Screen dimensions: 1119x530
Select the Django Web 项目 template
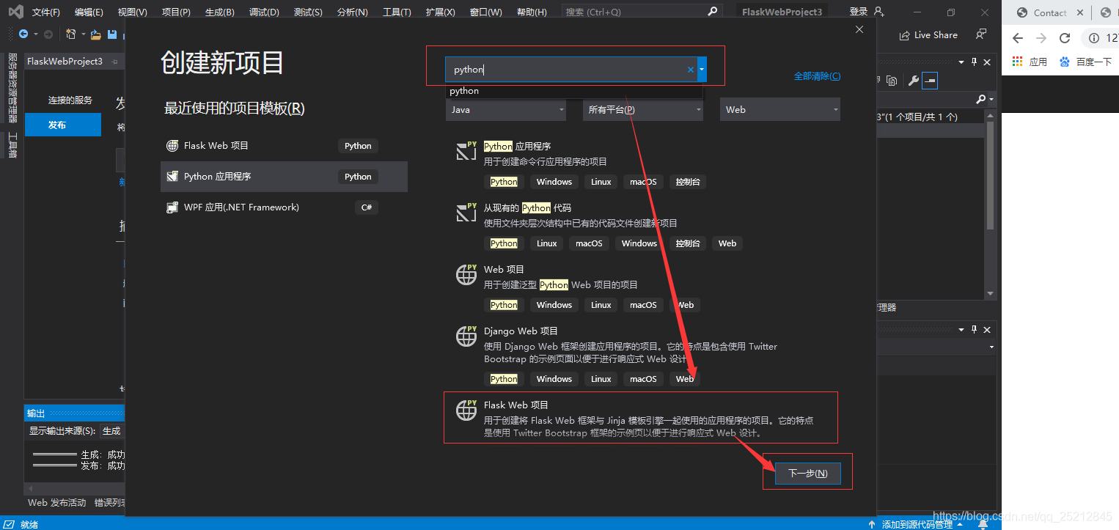pyautogui.click(x=642, y=356)
